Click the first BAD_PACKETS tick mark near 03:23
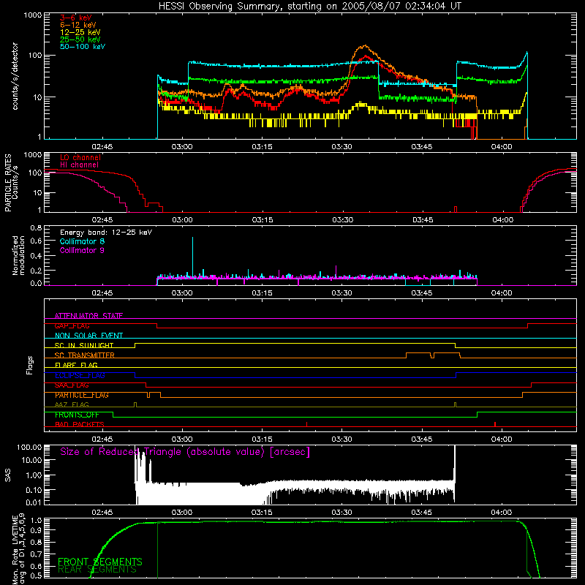Viewport: 585px width, 585px height. pyautogui.click(x=306, y=424)
